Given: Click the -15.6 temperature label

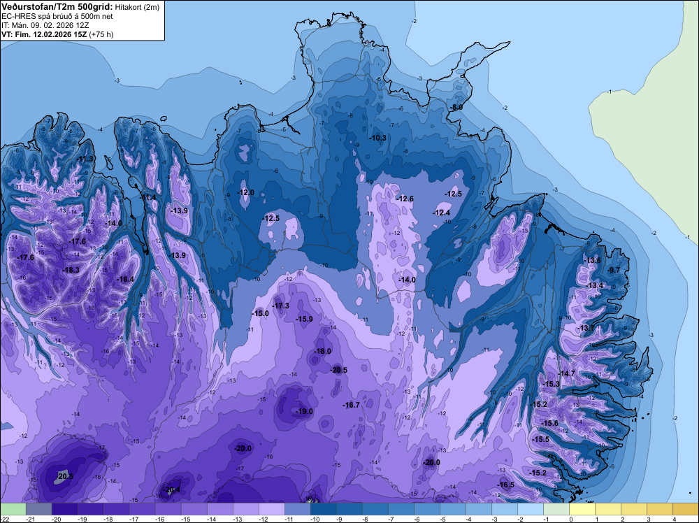Looking at the screenshot, I should pos(549,423).
